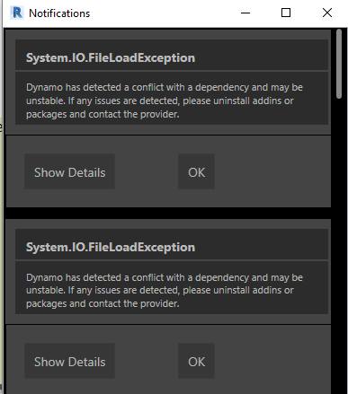Viewport: 348px width, 394px height.
Task: Click OK in the second notification
Action: pyautogui.click(x=196, y=361)
